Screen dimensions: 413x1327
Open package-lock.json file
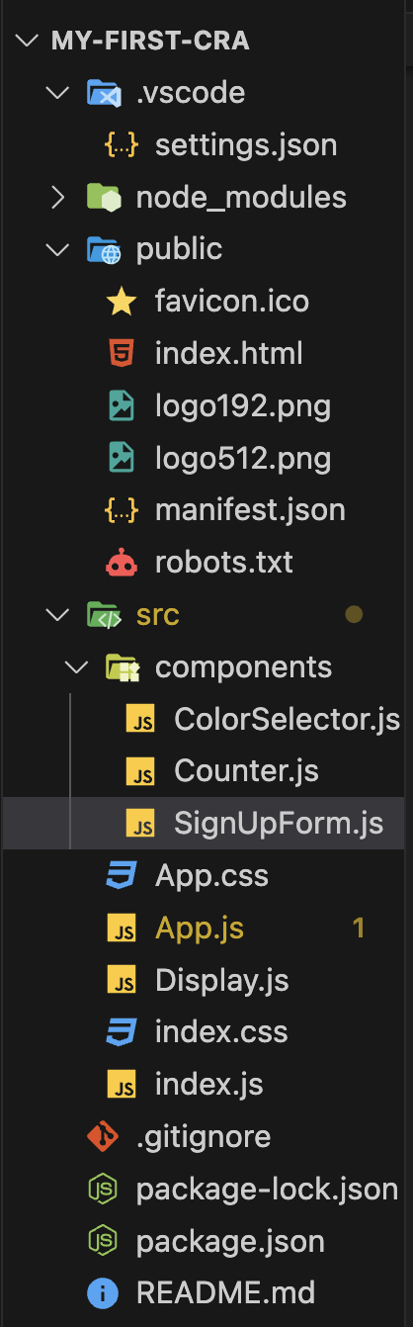tap(267, 1188)
